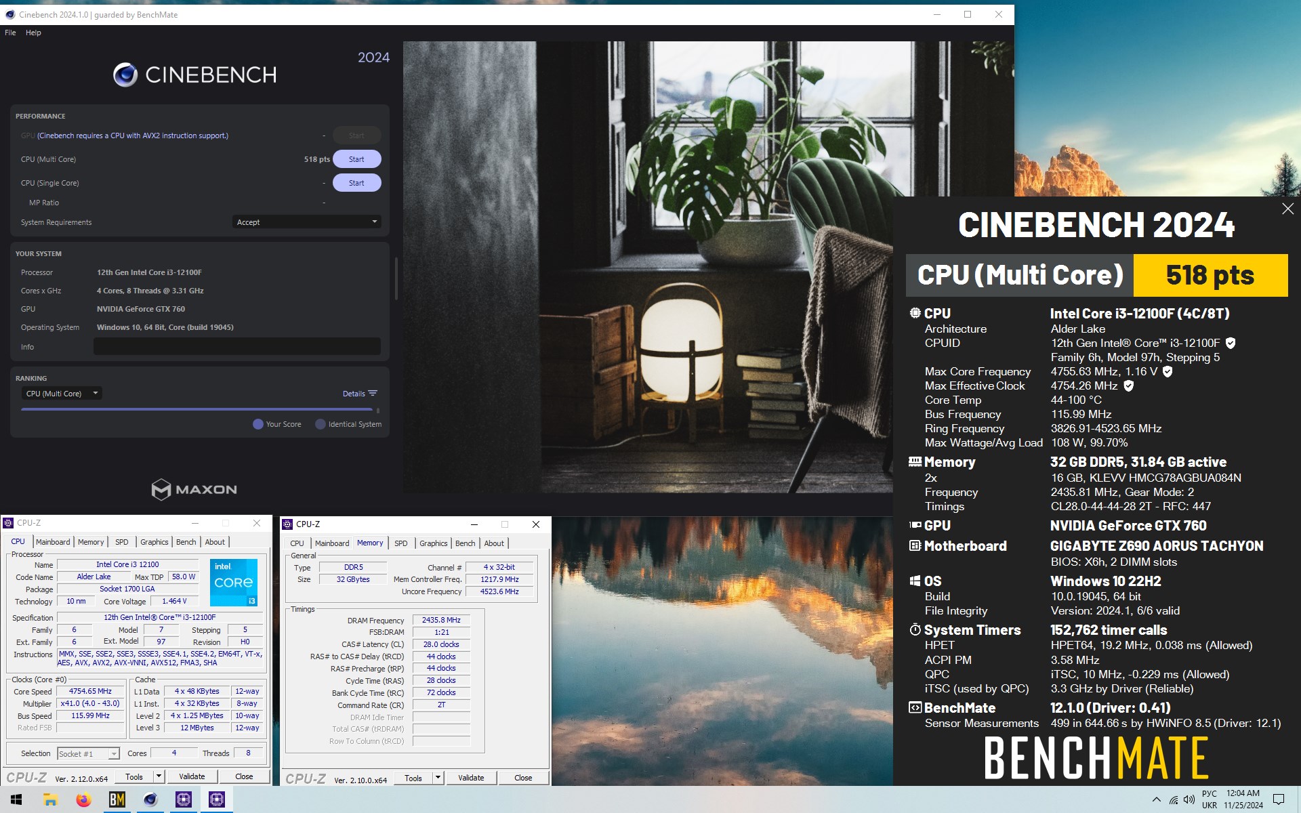Click the language indicator in system tray
Viewport: 1301px width, 813px height.
(x=1210, y=799)
